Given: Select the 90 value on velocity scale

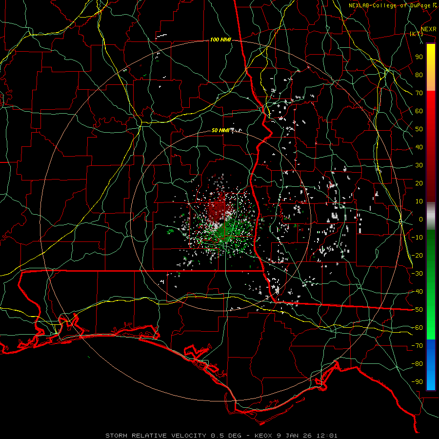Looking at the screenshot, I should point(419,57).
